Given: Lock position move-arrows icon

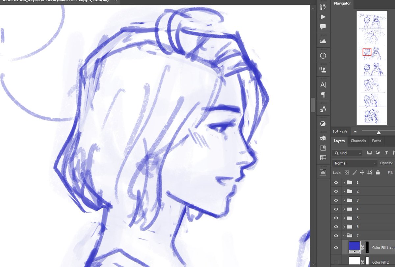Looking at the screenshot, I should click(x=362, y=172).
